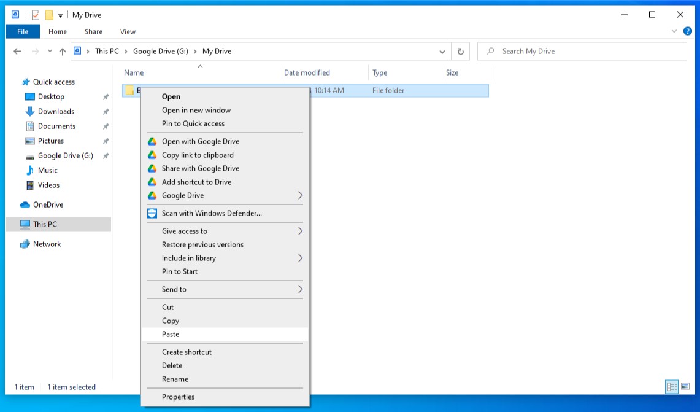700x412 pixels.
Task: Switch to large icons view in status bar
Action: [685, 387]
